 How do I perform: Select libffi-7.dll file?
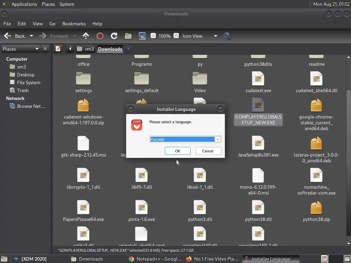coord(142,179)
